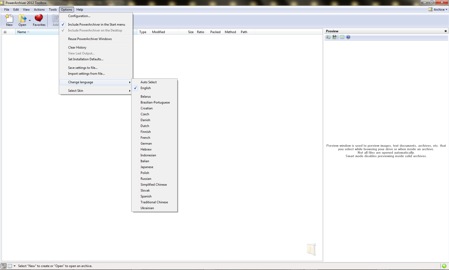Choose Auto Select language option
The image size is (449, 270).
154,82
